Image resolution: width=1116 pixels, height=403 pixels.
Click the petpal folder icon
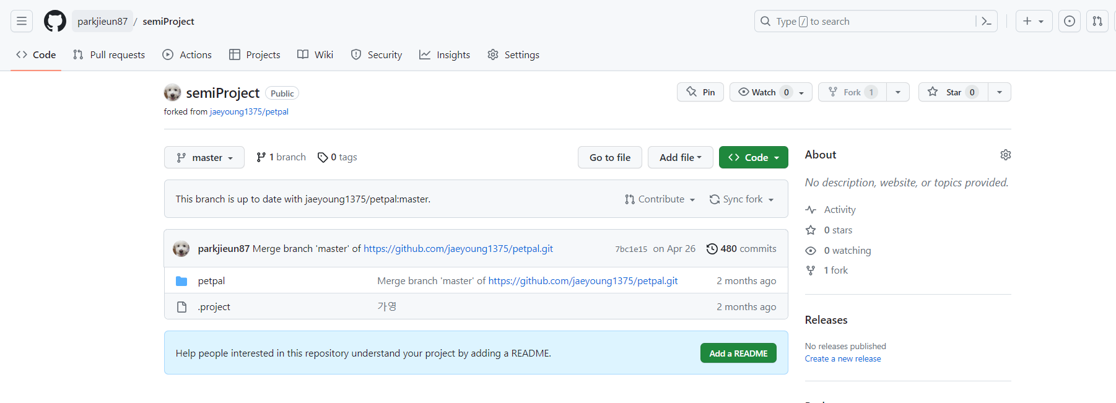181,281
